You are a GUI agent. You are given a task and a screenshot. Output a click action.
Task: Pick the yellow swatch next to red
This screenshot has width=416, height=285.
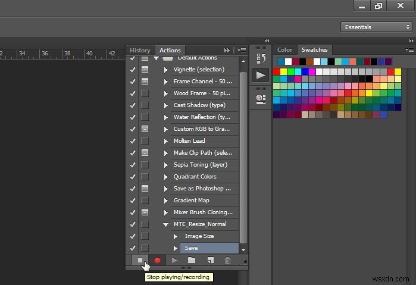(284, 71)
